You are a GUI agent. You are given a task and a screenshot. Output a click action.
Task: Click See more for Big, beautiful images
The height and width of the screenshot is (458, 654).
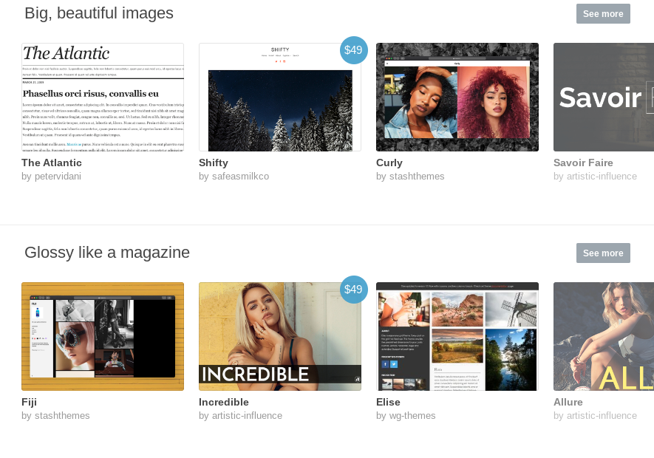pos(603,14)
